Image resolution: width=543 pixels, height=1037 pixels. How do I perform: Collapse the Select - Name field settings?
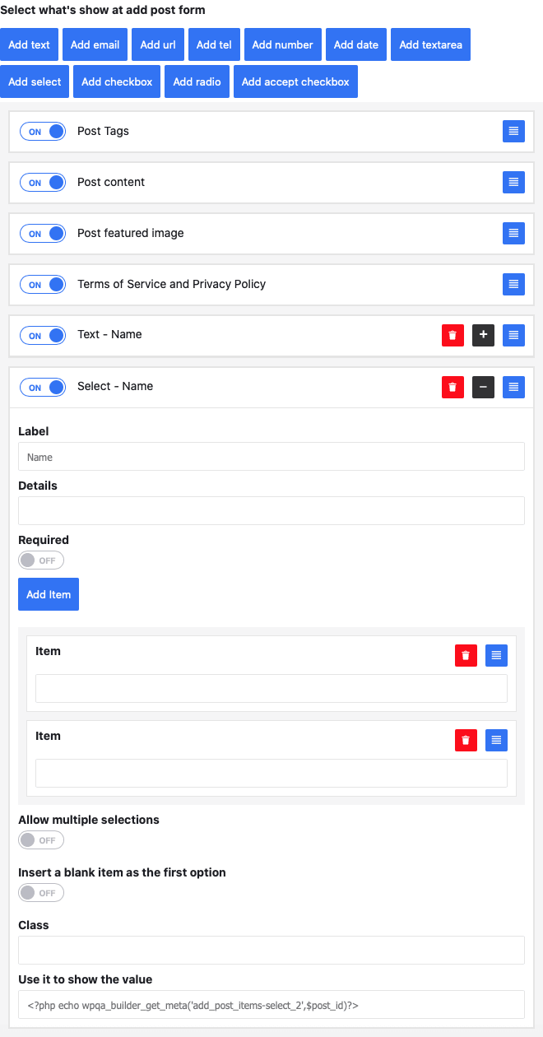point(483,387)
